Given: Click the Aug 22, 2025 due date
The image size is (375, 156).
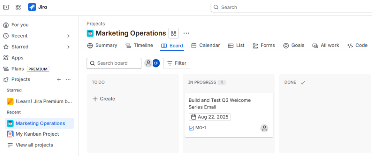Looking at the screenshot, I should [x=210, y=117].
